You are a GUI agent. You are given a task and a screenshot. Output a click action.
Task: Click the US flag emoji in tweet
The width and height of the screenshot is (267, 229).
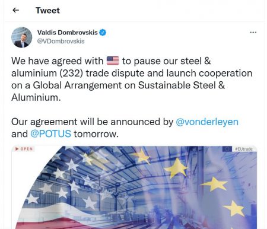pyautogui.click(x=113, y=61)
